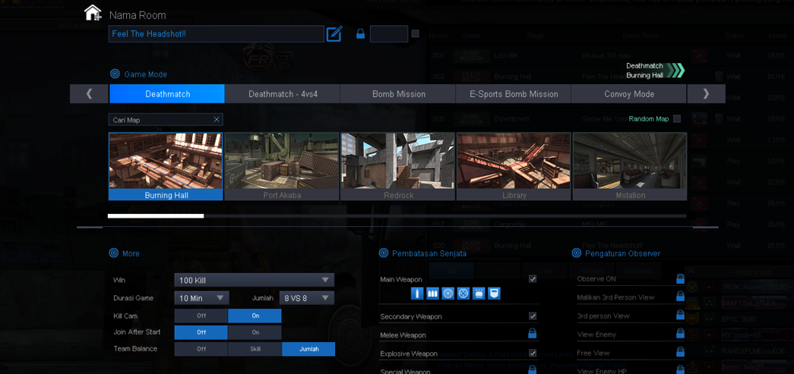The width and height of the screenshot is (794, 374).
Task: Click the Observe ON lock icon
Action: (x=680, y=278)
